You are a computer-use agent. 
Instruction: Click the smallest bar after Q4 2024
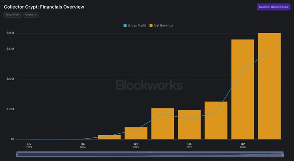[109, 137]
